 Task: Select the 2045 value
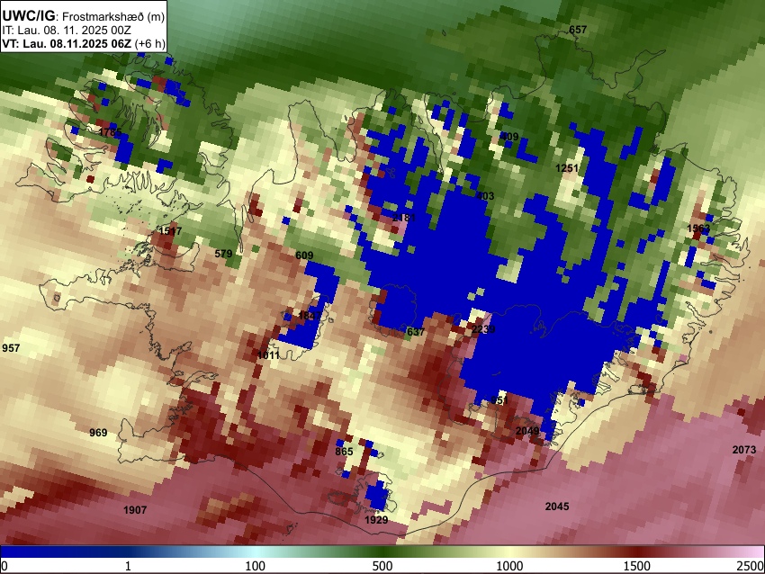coord(557,507)
